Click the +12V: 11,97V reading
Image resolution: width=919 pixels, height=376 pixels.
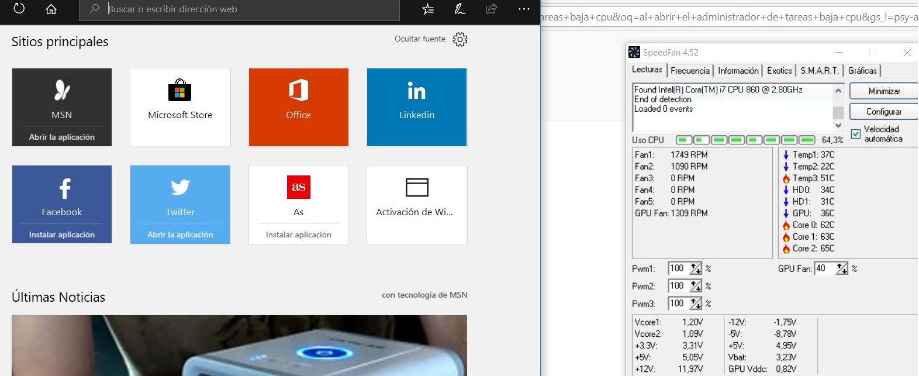[669, 369]
